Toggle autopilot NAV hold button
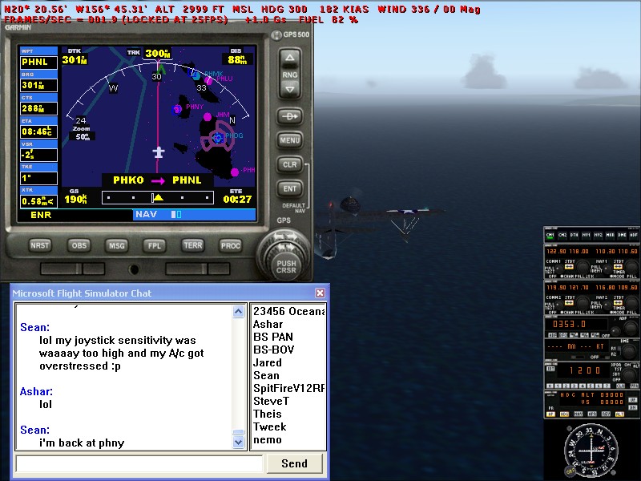 (x=579, y=414)
